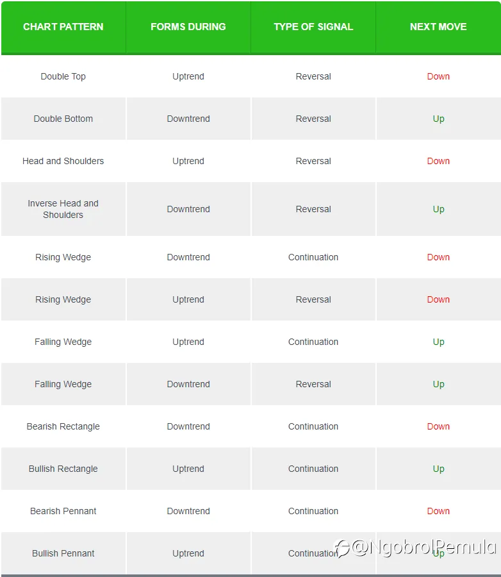The height and width of the screenshot is (577, 501).
Task: Click the TYPE OF SIGNAL column header
Action: pyautogui.click(x=313, y=27)
